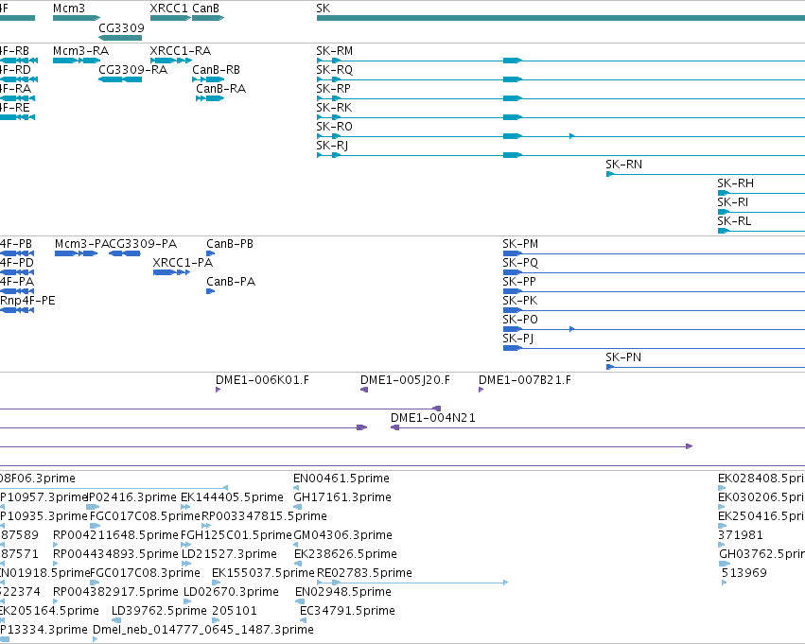Select the XRCC1-PA protein label
805x644 pixels.
[183, 263]
